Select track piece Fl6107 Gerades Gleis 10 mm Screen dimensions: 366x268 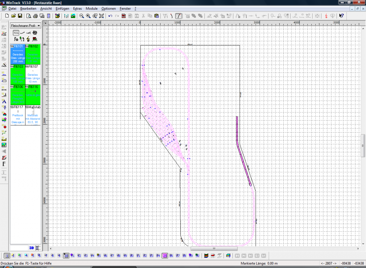point(33,74)
